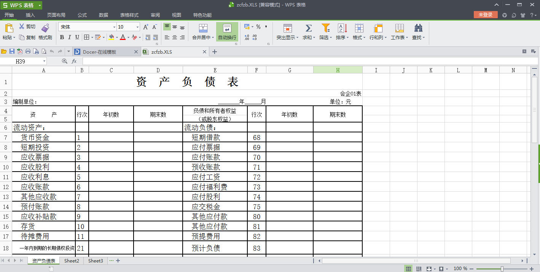The height and width of the screenshot is (272, 540).
Task: Activate the 格式刷 (Format Painter) tool
Action: click(x=45, y=32)
